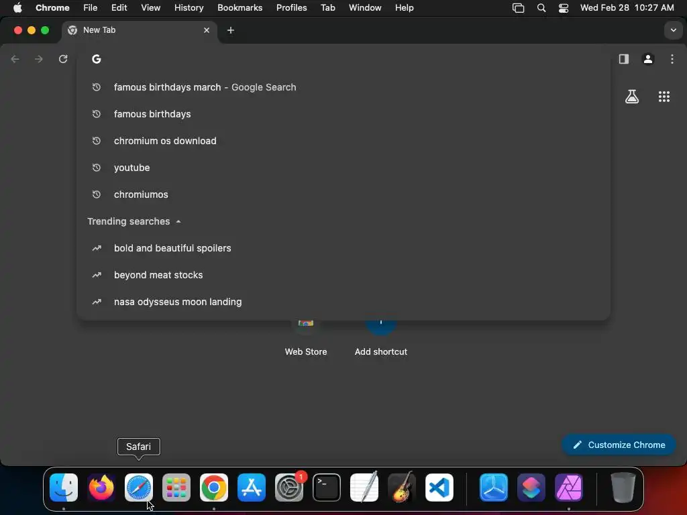Screen dimensions: 687x515
Task: Open Safari in the dock
Action: click(x=139, y=488)
